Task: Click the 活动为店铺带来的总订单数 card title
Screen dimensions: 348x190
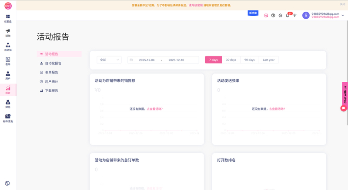Action: point(117,160)
